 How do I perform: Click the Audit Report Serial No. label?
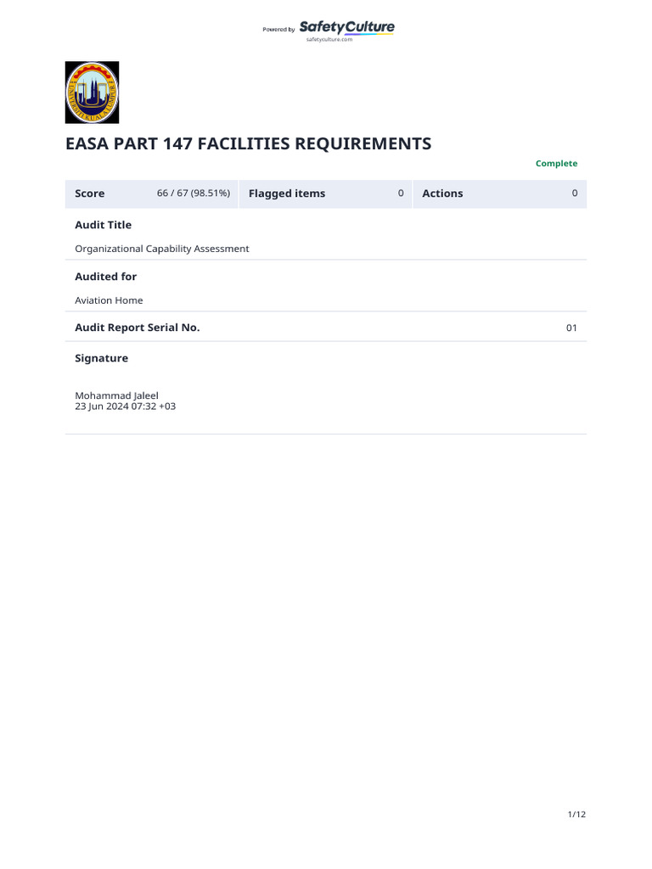[138, 328]
